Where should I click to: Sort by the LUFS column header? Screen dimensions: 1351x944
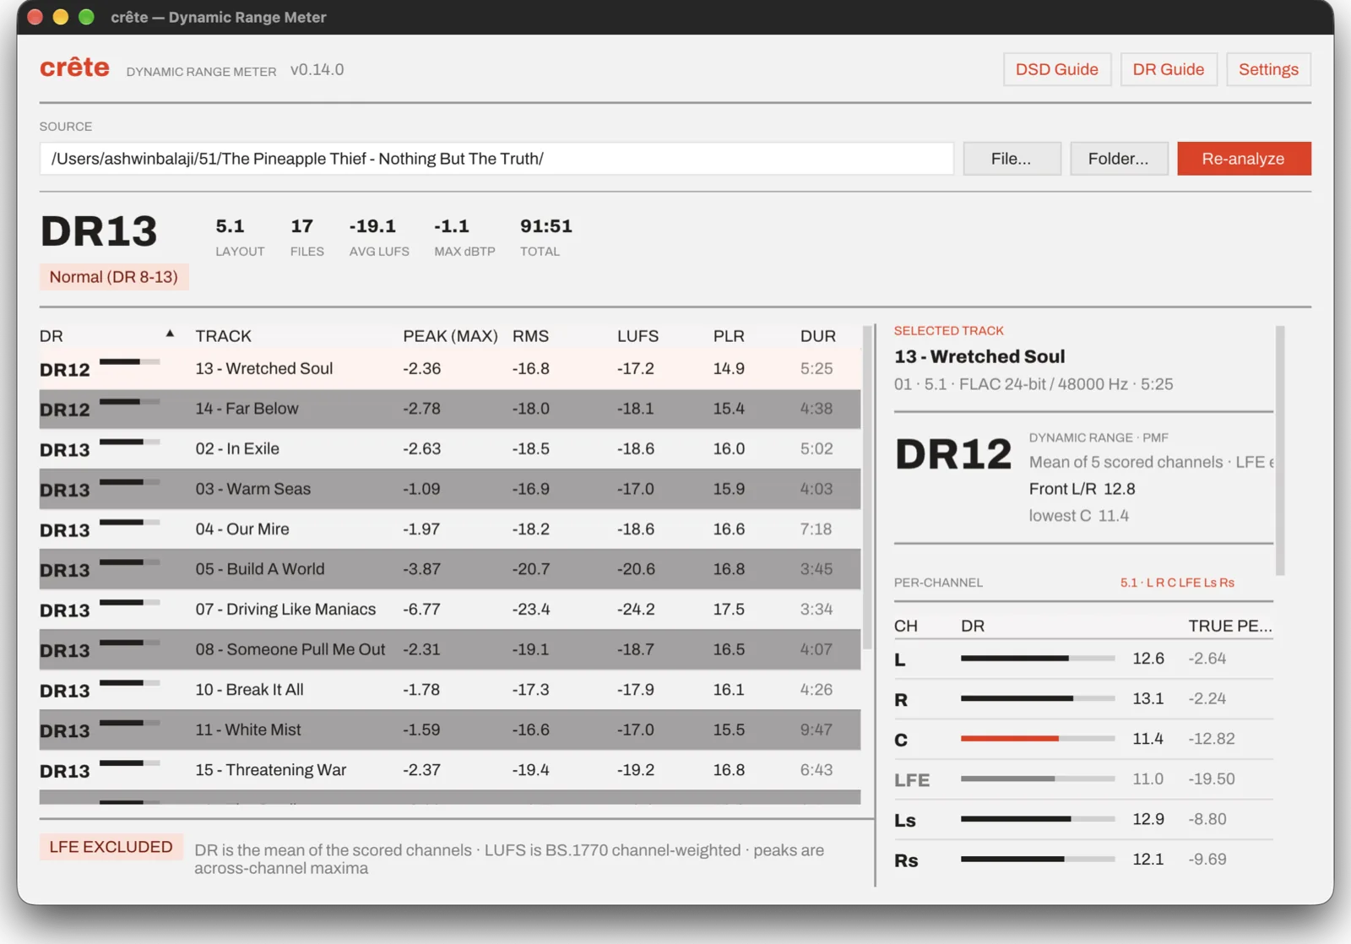pos(638,336)
